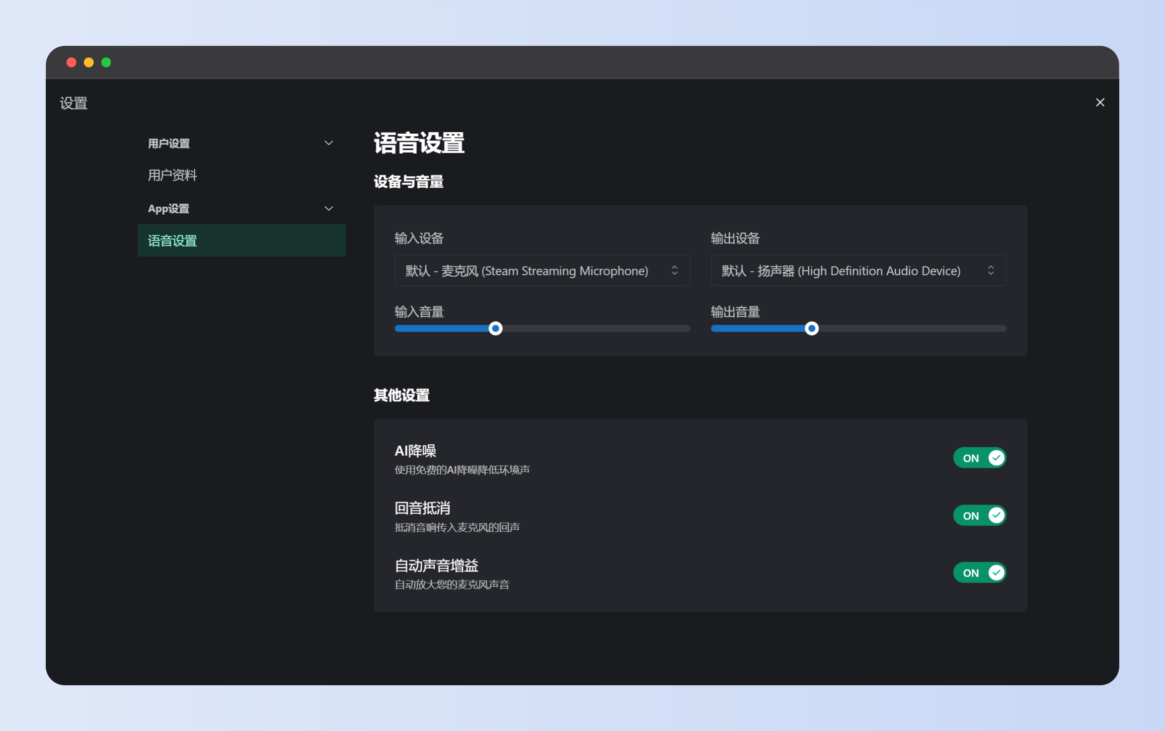
Task: Click the yellow minimize window dot
Action: [89, 62]
